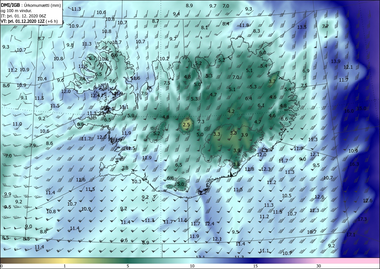Click the map value "6.7"
The image size is (380, 269).
[x=92, y=58]
